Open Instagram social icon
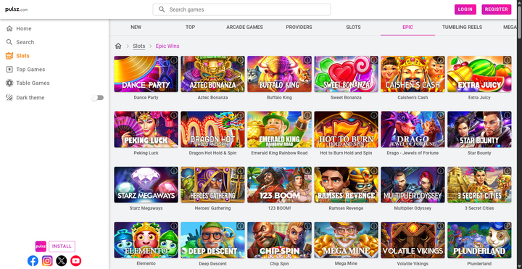This screenshot has height=269, width=522. [47, 261]
